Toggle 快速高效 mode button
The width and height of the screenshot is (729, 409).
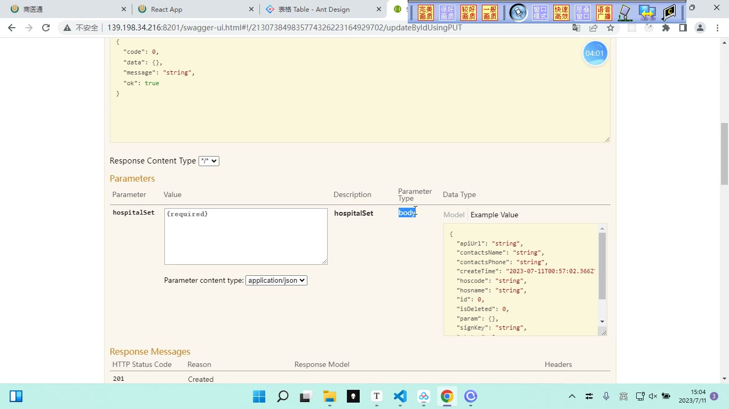pos(561,13)
